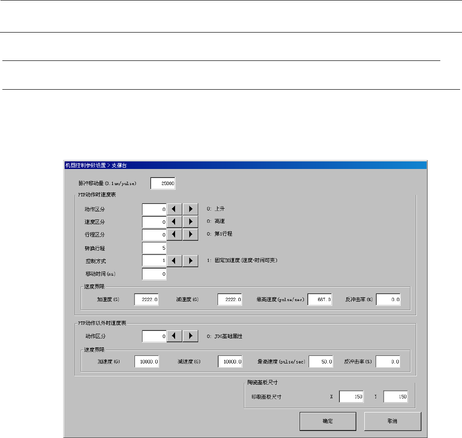This screenshot has width=462, height=438.
Task: Increase 行程区分 with right arrow
Action: pos(190,235)
